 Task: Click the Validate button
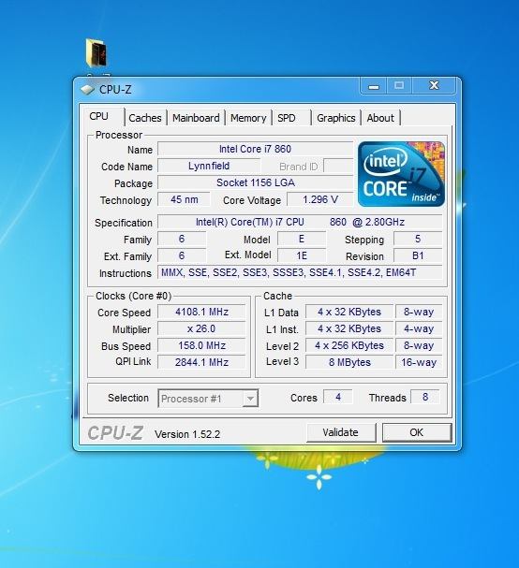coord(341,432)
